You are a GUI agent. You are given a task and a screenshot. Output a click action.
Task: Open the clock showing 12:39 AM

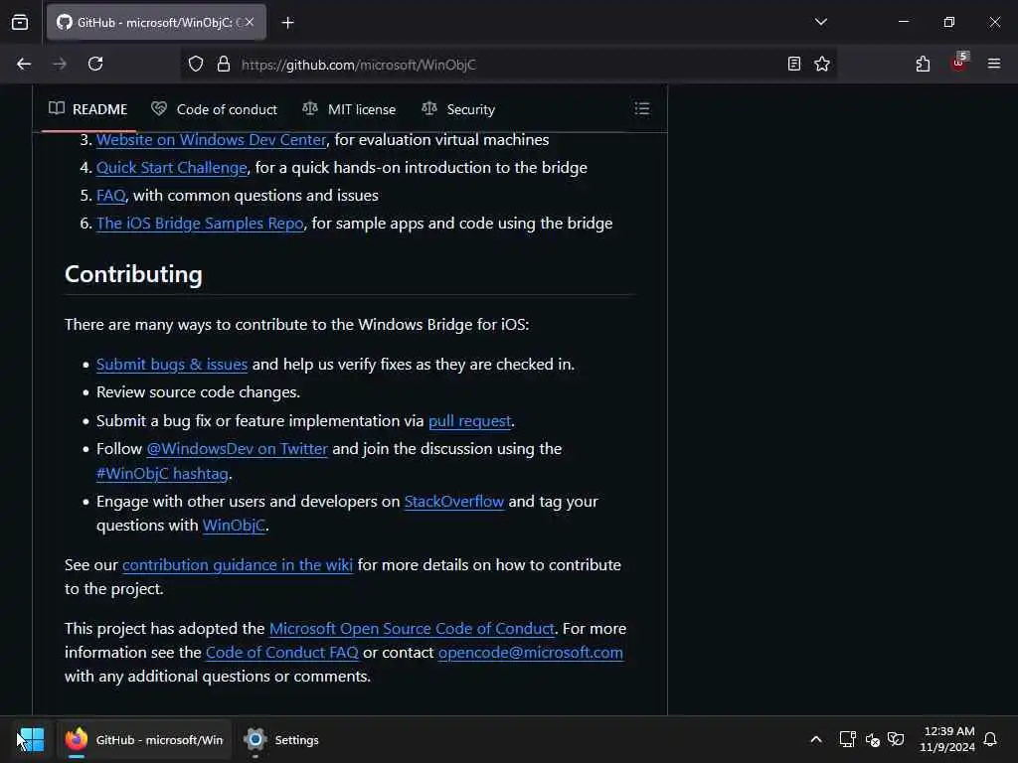point(946,739)
